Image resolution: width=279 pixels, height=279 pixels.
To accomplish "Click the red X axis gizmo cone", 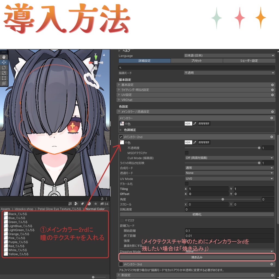I will [x=91, y=63].
